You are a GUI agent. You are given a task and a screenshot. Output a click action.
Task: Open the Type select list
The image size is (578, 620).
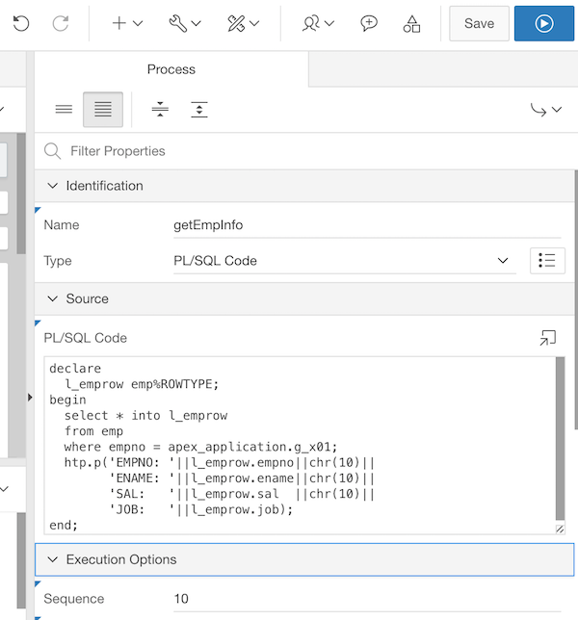coord(344,261)
